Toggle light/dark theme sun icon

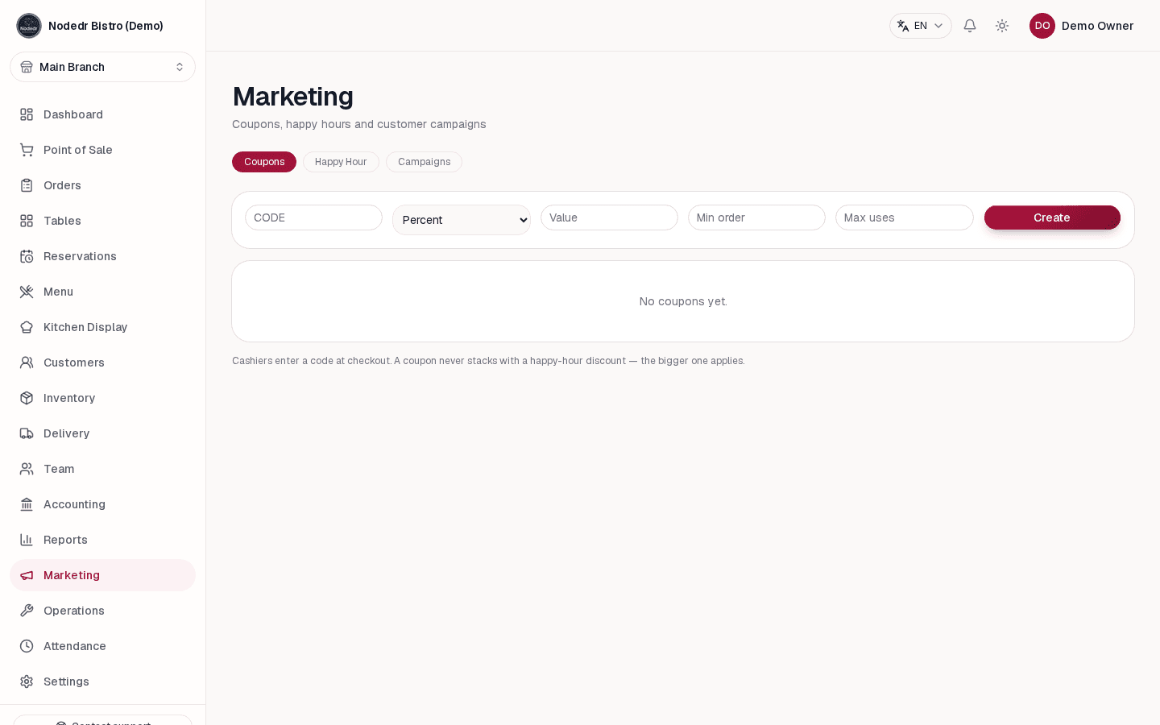pos(1002,26)
